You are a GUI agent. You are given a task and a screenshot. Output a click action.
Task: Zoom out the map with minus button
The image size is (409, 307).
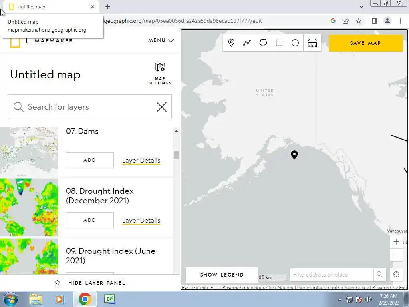tap(397, 255)
